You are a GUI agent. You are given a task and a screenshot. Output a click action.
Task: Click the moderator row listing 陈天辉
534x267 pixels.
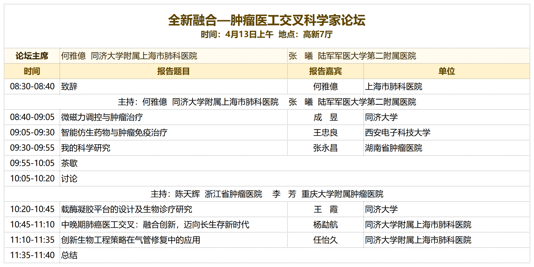tap(267, 194)
